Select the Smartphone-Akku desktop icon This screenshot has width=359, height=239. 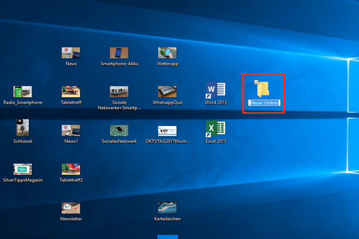119,53
